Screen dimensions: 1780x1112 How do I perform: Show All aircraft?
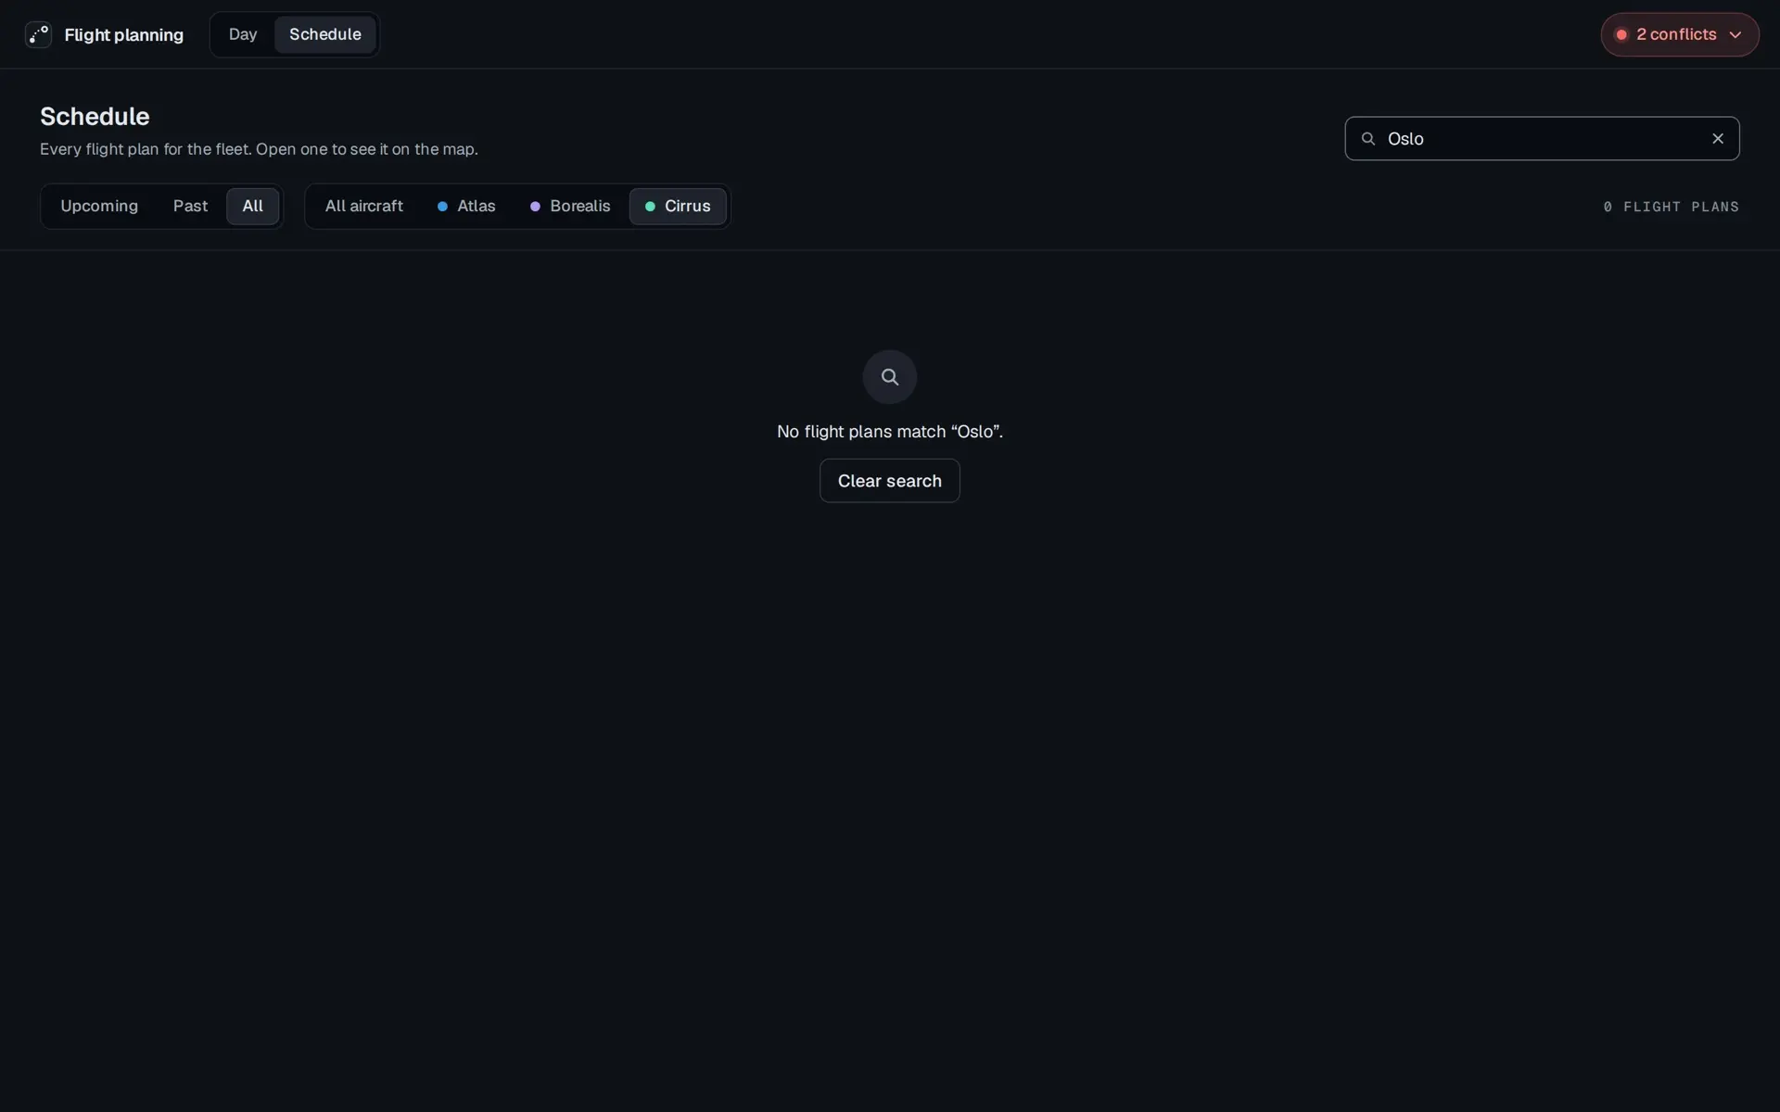coord(363,206)
